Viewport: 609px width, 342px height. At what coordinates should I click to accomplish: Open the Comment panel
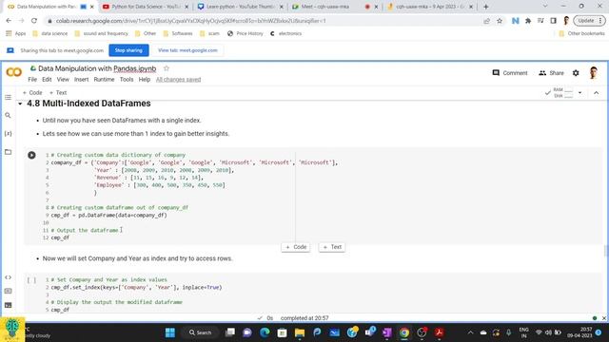pyautogui.click(x=510, y=73)
